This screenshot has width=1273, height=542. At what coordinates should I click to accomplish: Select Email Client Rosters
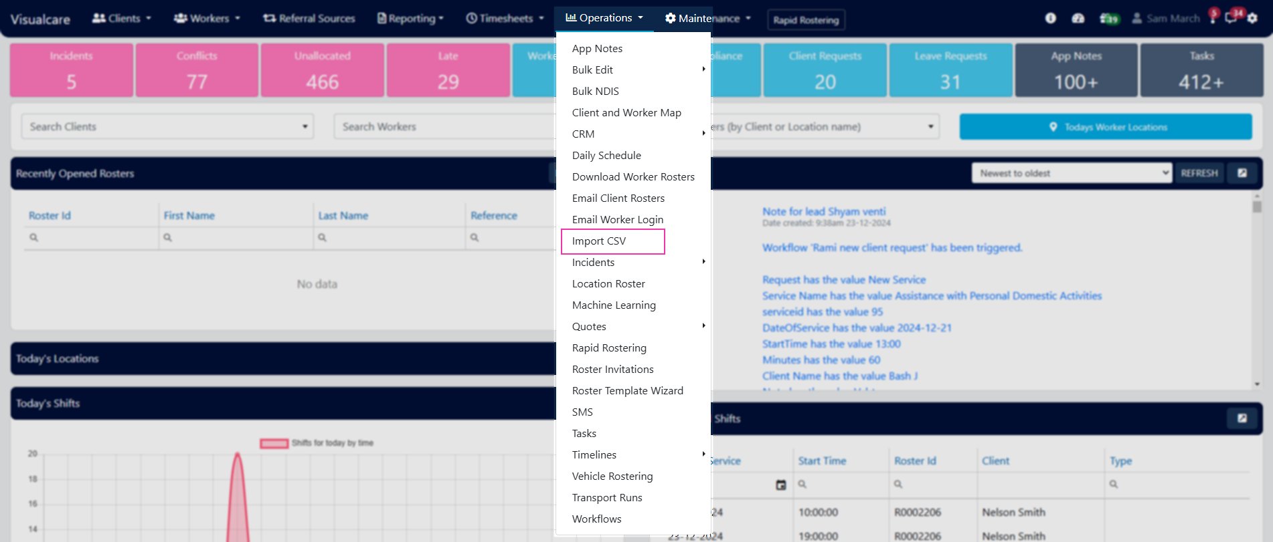click(618, 198)
